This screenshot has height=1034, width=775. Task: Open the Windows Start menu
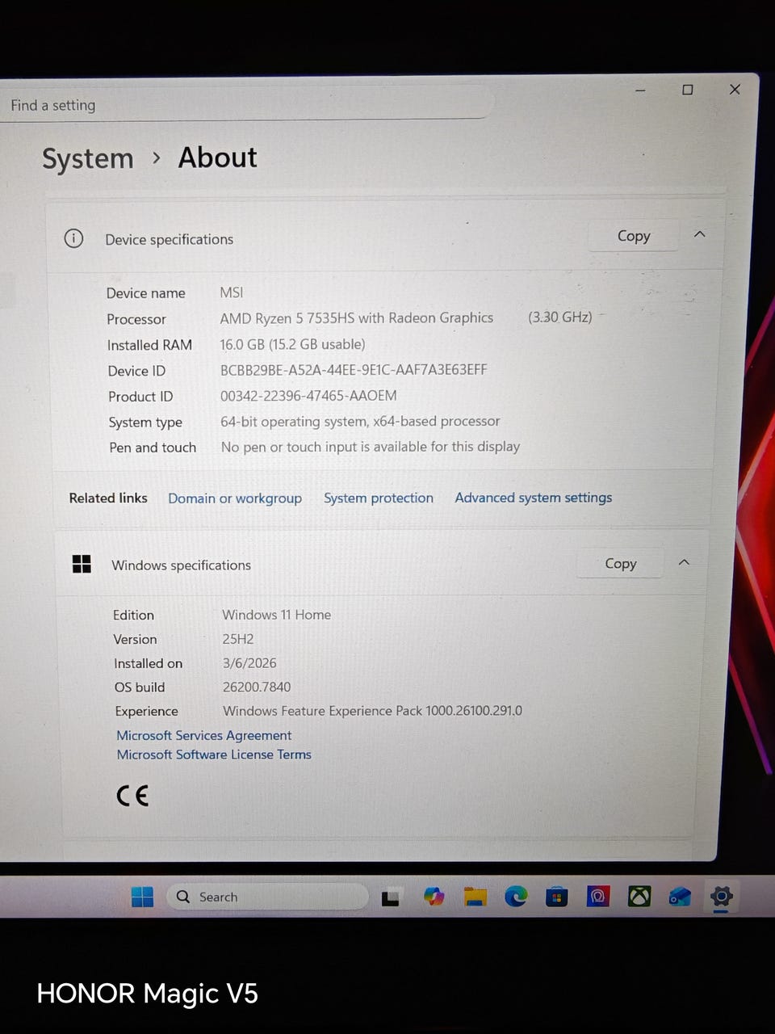(142, 897)
